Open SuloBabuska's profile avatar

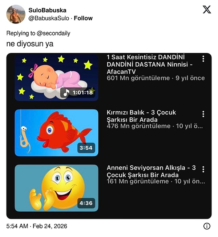[x=16, y=14]
